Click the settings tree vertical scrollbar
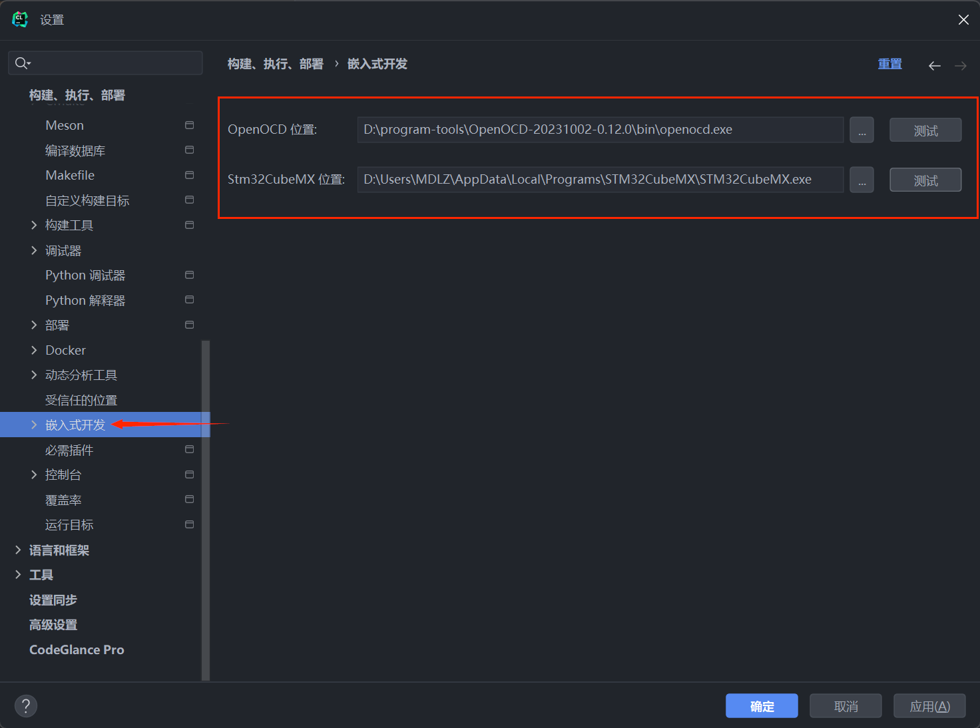Image resolution: width=980 pixels, height=728 pixels. 206,510
